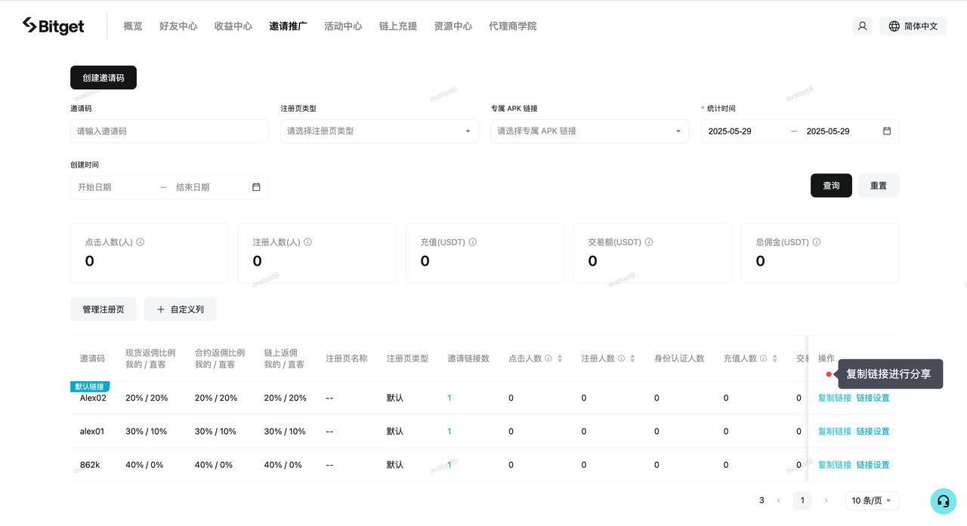
Task: Open the 代理商学院 menu item
Action: click(x=512, y=26)
